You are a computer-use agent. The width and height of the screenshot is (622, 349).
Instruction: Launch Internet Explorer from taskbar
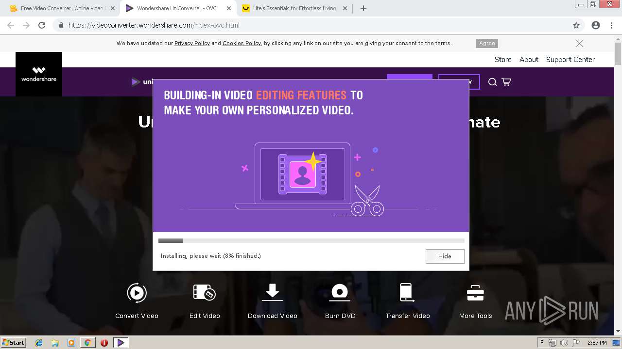click(39, 343)
